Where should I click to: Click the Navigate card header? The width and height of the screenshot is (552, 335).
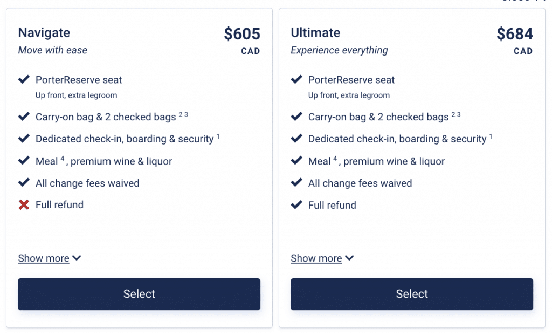click(x=44, y=33)
